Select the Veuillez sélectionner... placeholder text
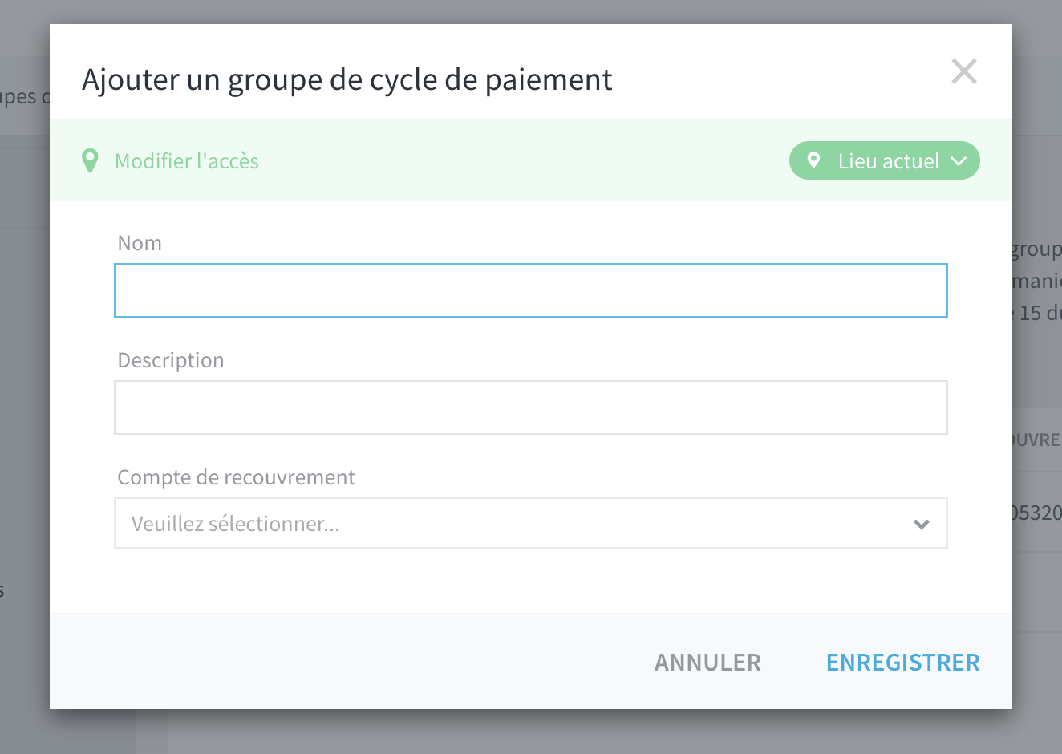 236,524
